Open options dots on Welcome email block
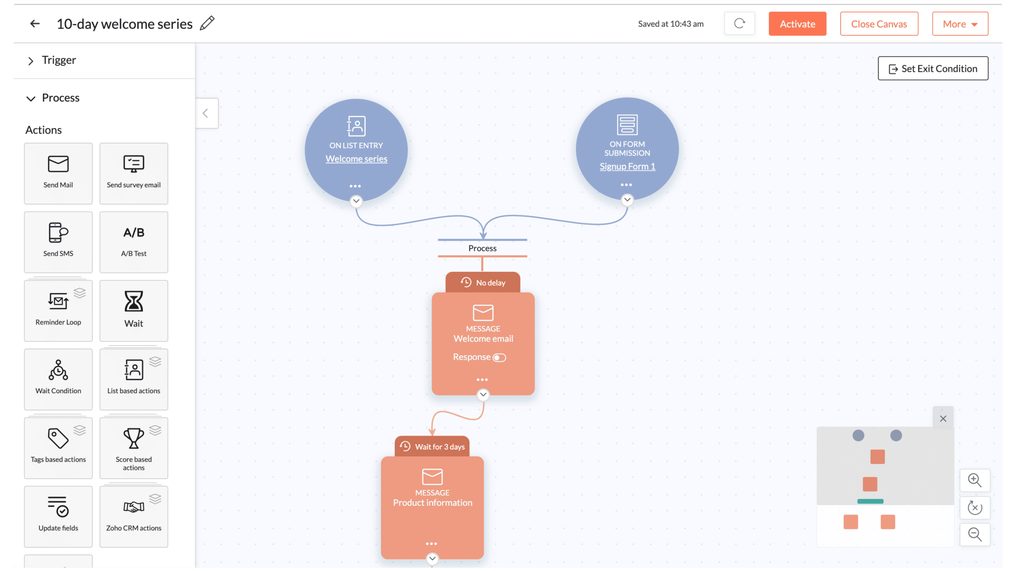The width and height of the screenshot is (1016, 571). click(482, 380)
